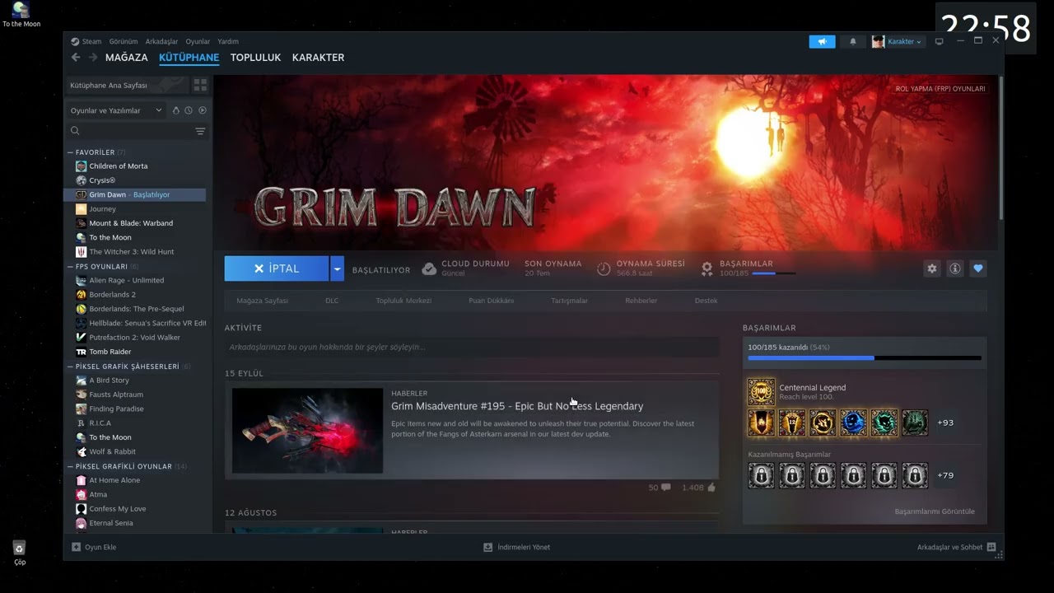Click the first locked achievement icon
The width and height of the screenshot is (1054, 593).
pos(762,475)
